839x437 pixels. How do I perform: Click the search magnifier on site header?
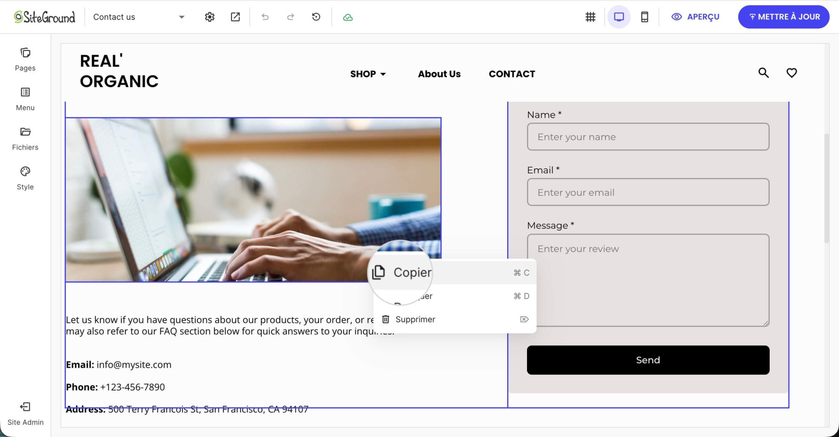(763, 73)
